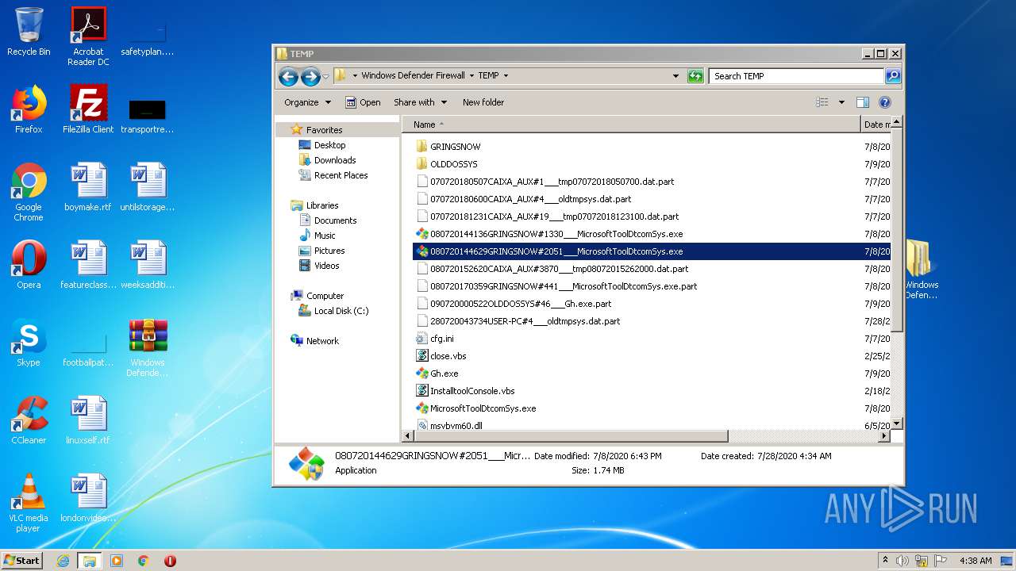Viewport: 1016px width, 571px height.
Task: Open Skype desktop shortcut
Action: [29, 343]
